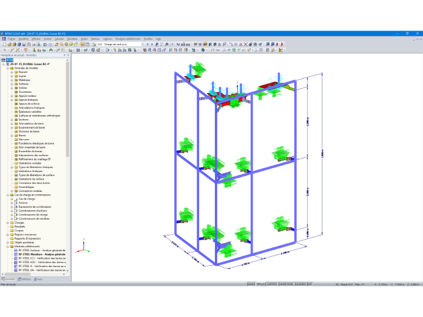Viewport: 423px width, 317px height.
Task: Open the Tableau menu
Action: pos(95,39)
